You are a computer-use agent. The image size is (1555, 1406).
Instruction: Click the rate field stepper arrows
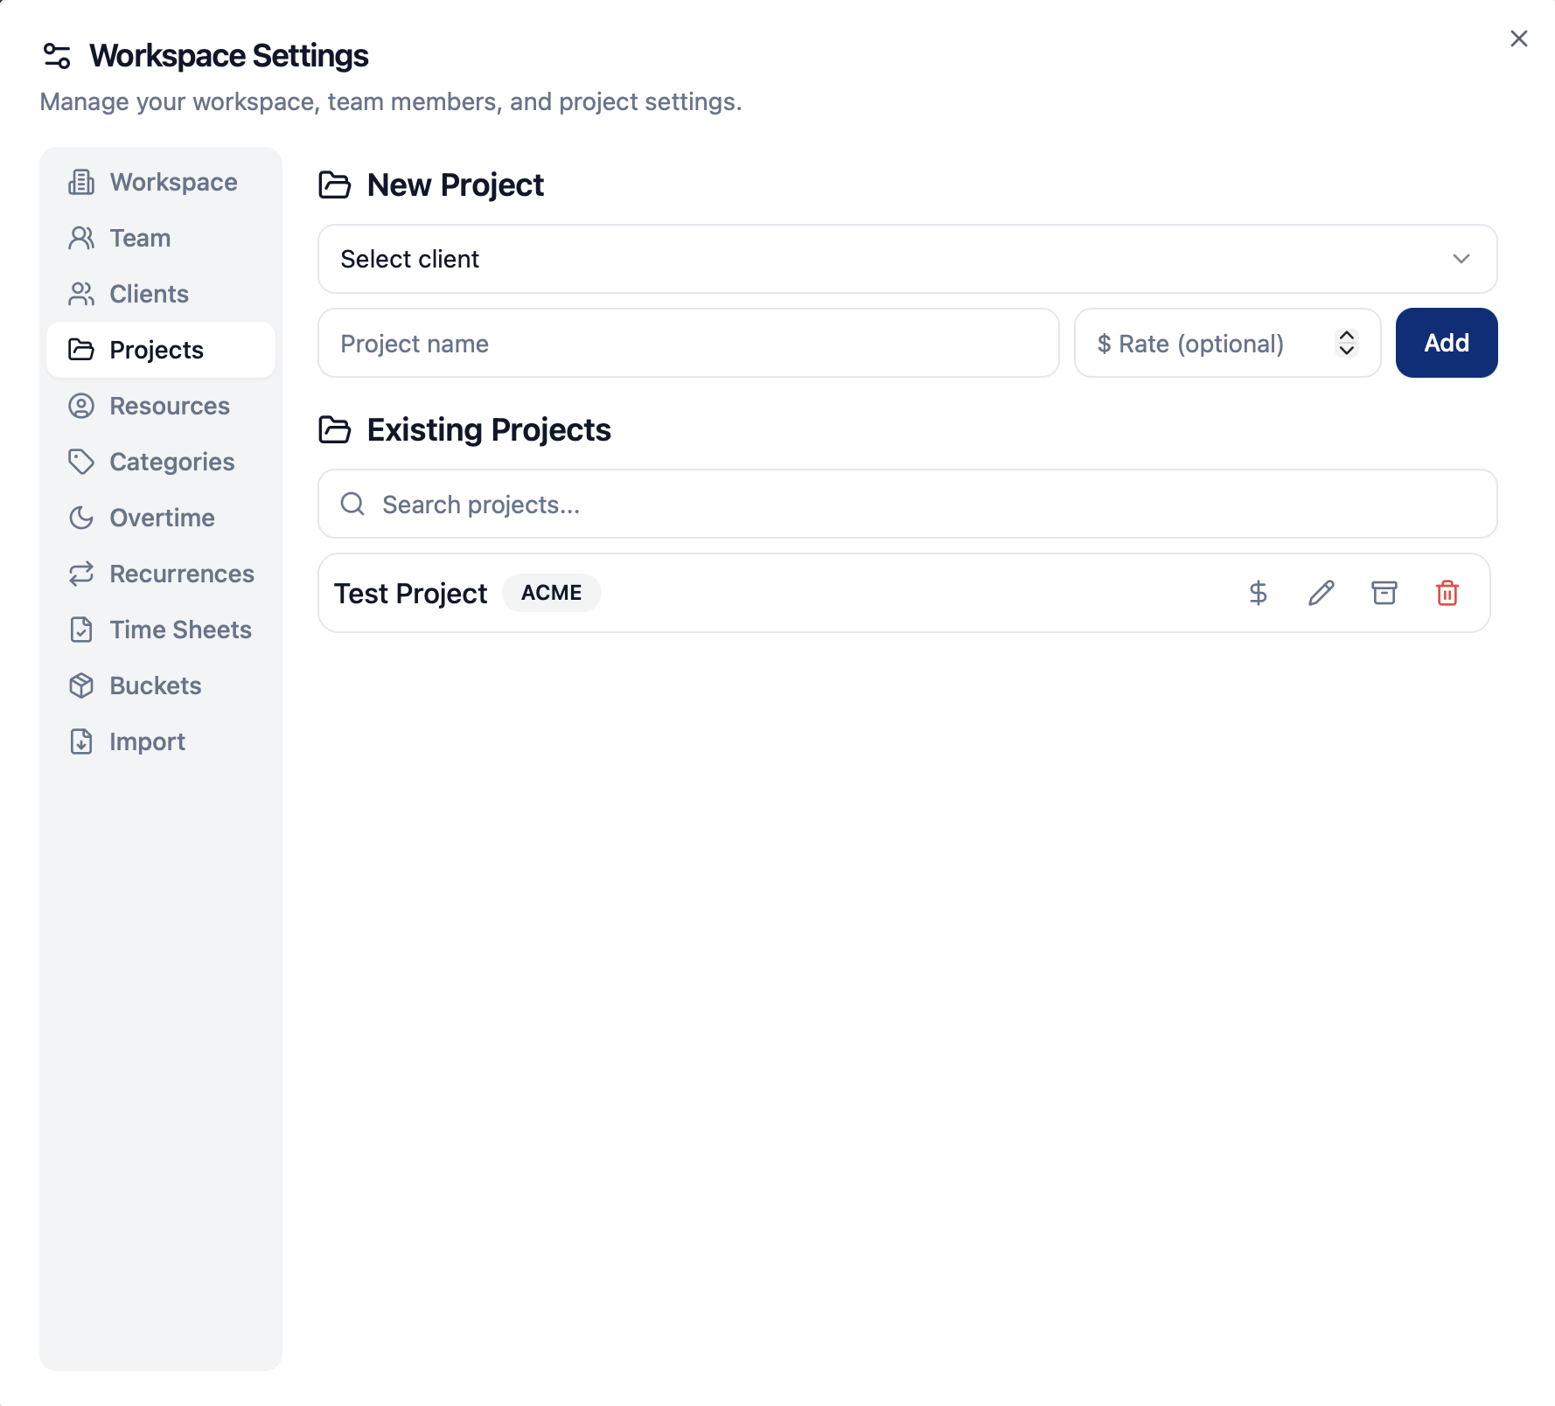[1346, 343]
